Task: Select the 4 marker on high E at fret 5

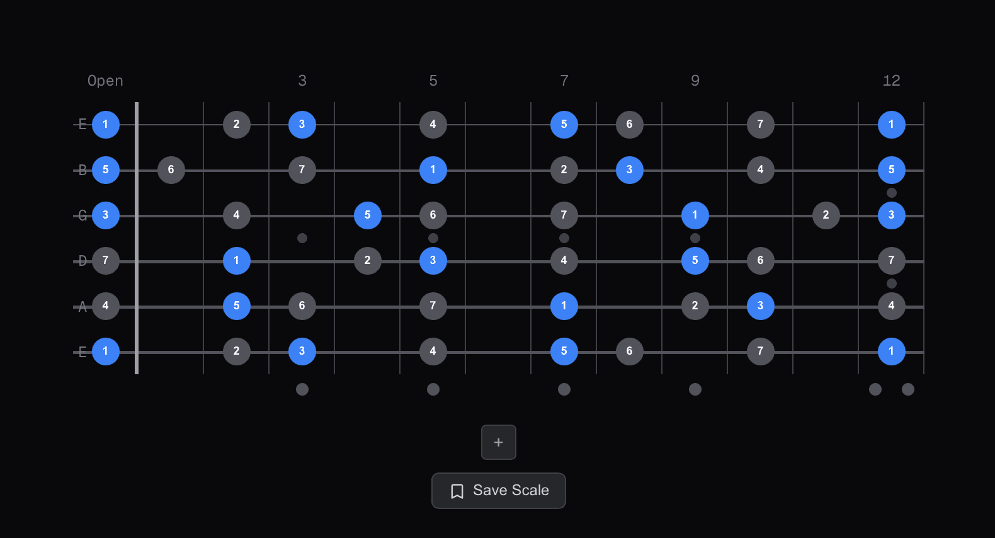Action: tap(433, 124)
